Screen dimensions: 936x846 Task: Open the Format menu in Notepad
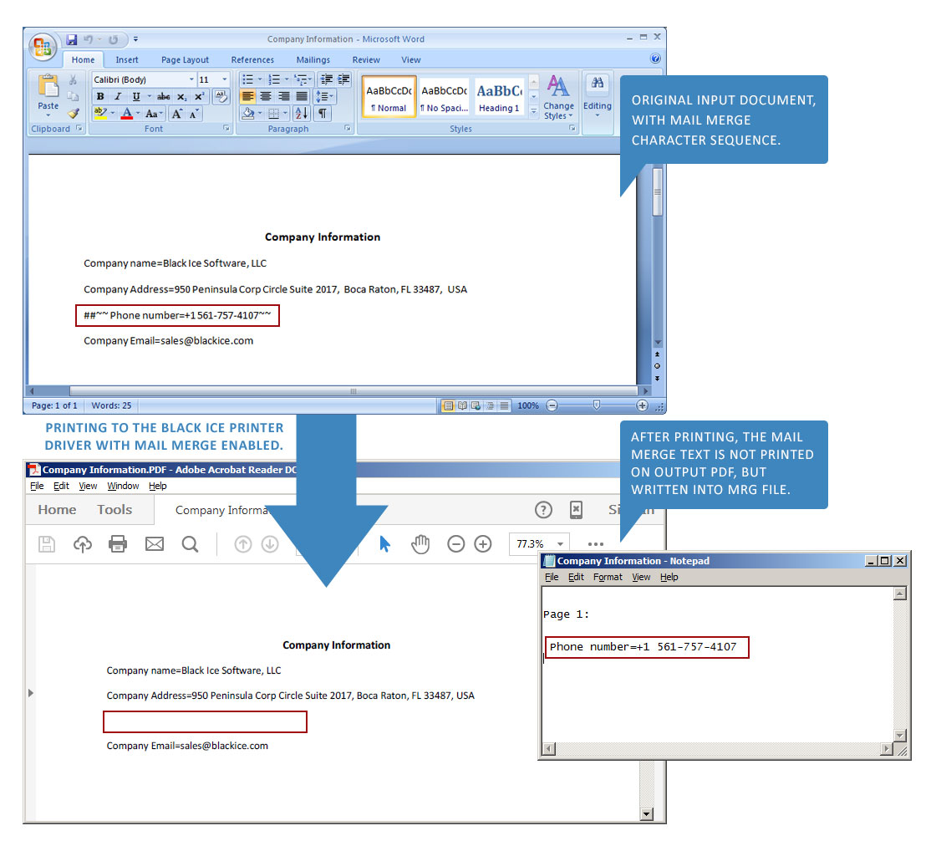click(608, 577)
